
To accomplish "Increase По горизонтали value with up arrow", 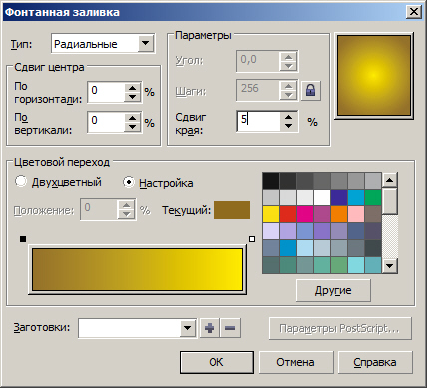I will pos(132,88).
